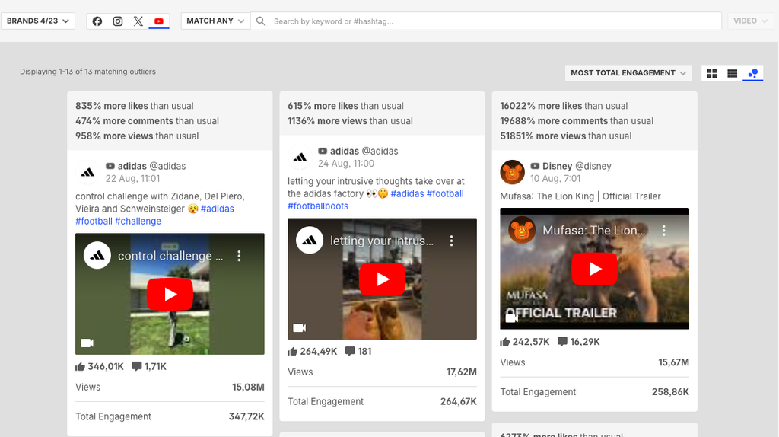Screen dimensions: 779x437
Task: Click the Disney channel avatar in post header
Action: click(512, 173)
